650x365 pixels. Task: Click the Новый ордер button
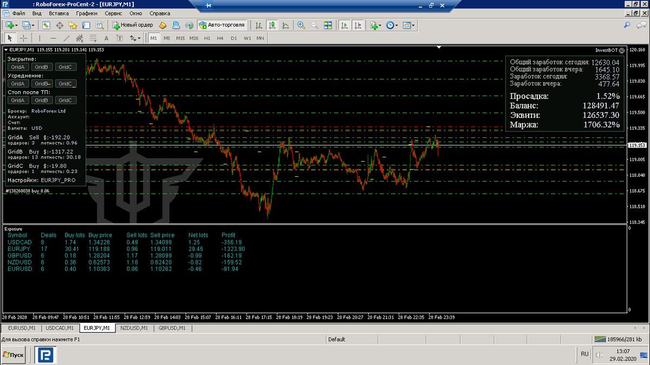(133, 25)
